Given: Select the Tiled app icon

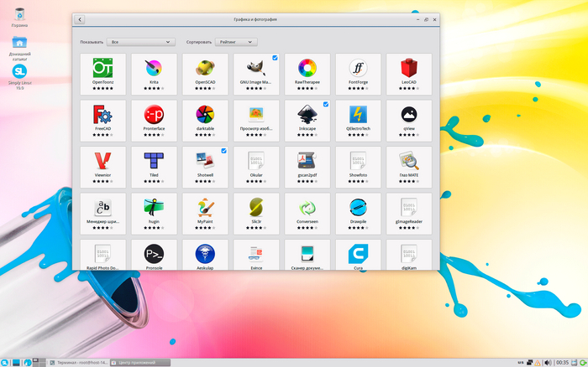Looking at the screenshot, I should click(x=154, y=161).
